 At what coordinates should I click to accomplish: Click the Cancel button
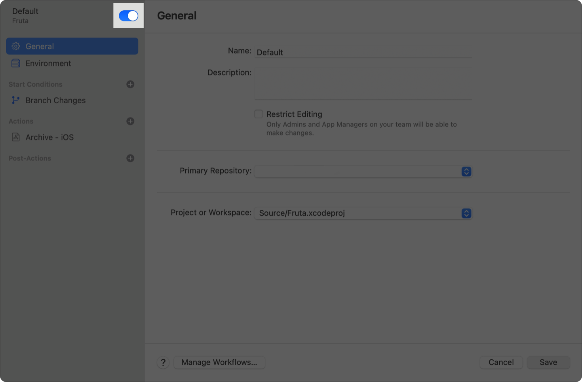[x=501, y=362]
